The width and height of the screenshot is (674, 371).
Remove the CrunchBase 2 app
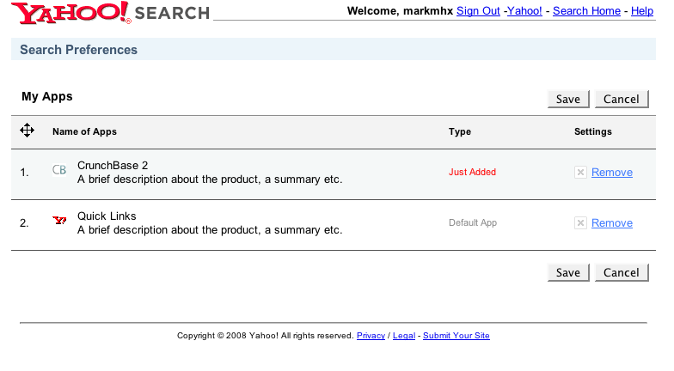coord(611,173)
